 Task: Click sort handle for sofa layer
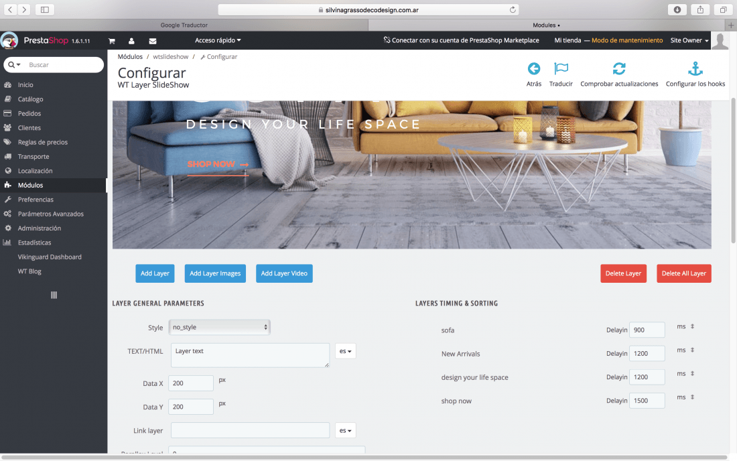(x=692, y=326)
